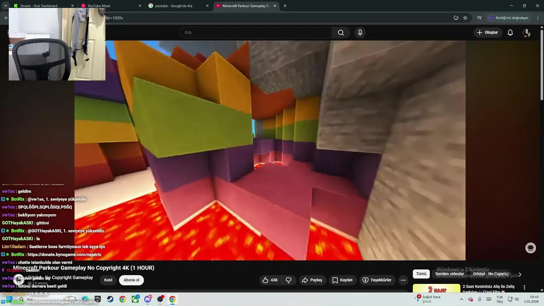The image size is (544, 306).
Task: Switch to the YouTube Music tab
Action: pos(111,6)
